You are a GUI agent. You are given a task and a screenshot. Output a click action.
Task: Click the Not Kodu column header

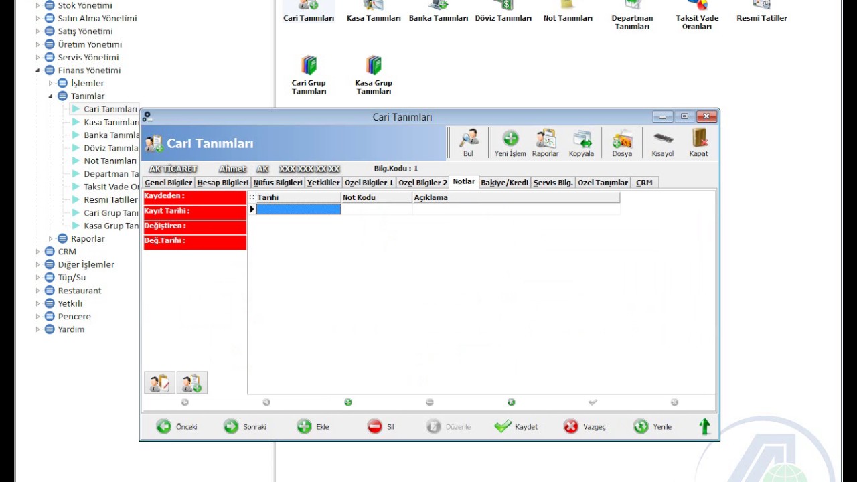point(376,197)
